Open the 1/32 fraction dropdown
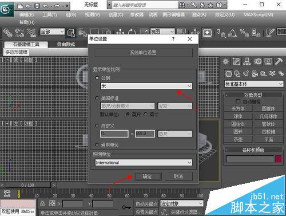 [175, 106]
